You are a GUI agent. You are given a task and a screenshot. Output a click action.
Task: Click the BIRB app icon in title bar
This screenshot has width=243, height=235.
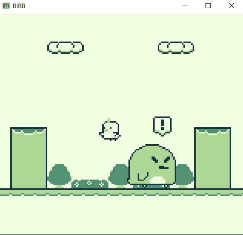pos(6,6)
